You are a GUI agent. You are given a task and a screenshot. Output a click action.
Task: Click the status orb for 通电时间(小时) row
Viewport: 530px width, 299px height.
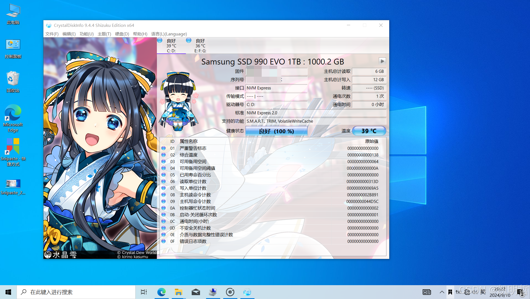(x=163, y=221)
